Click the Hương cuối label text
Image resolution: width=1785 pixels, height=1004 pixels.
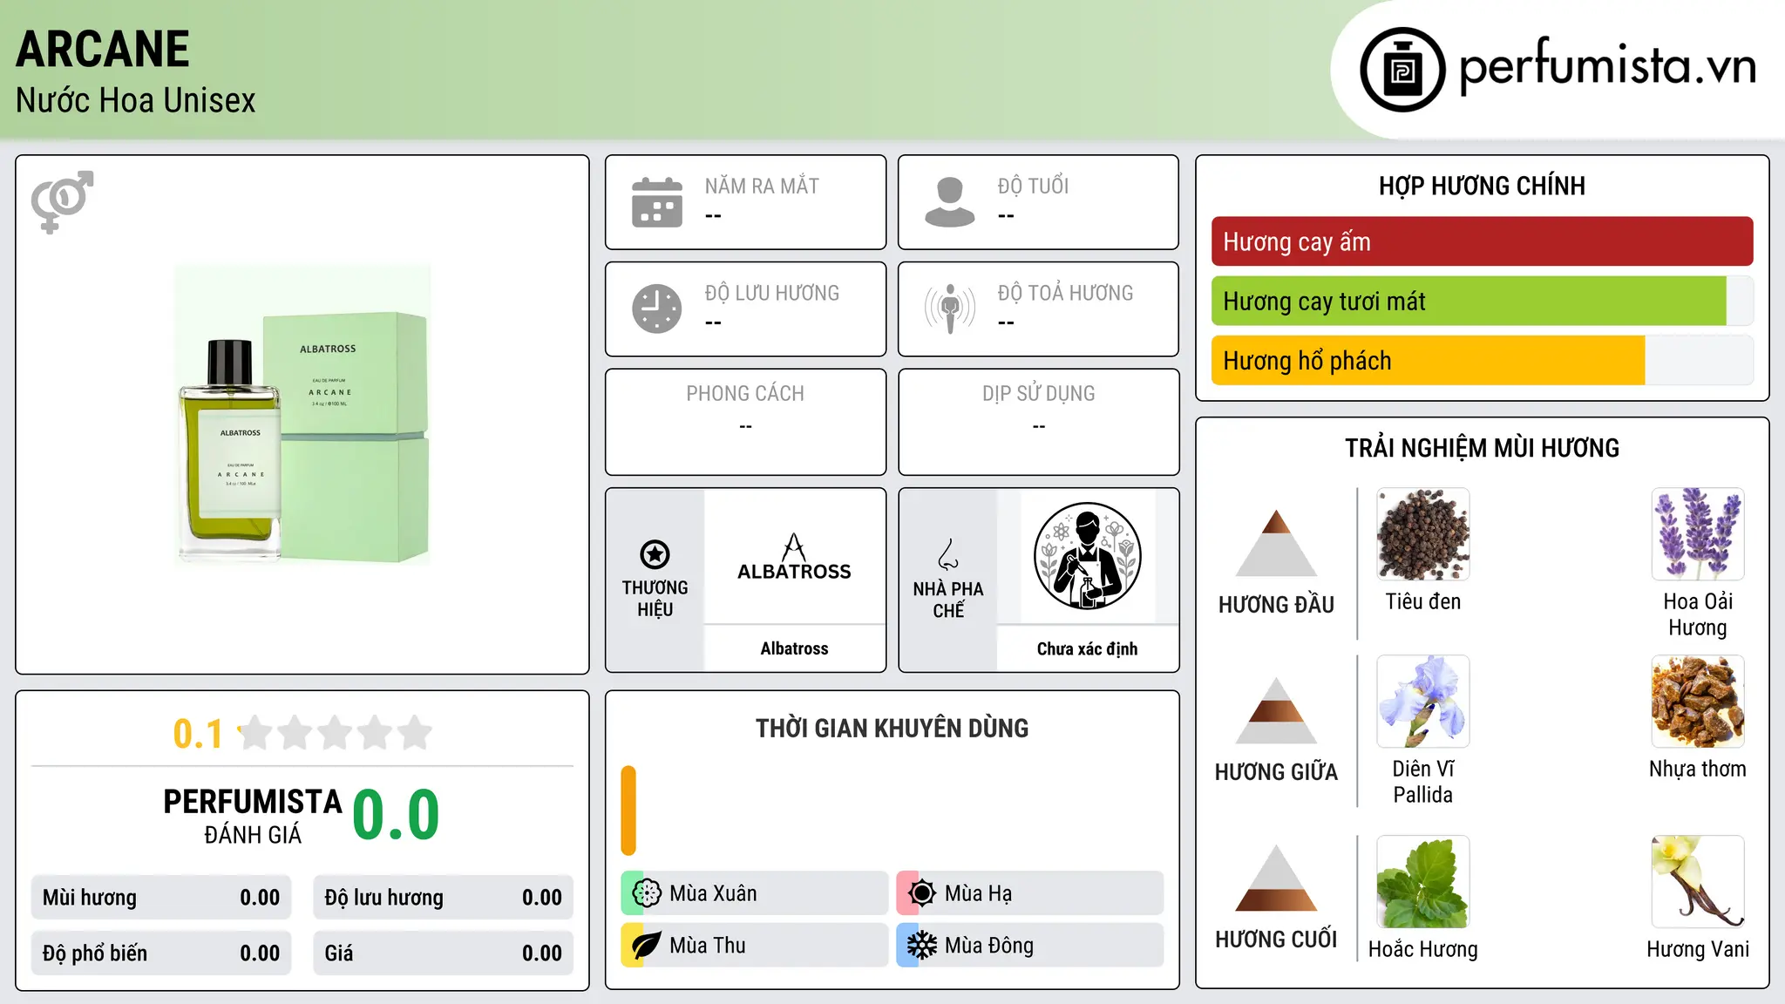pos(1276,940)
